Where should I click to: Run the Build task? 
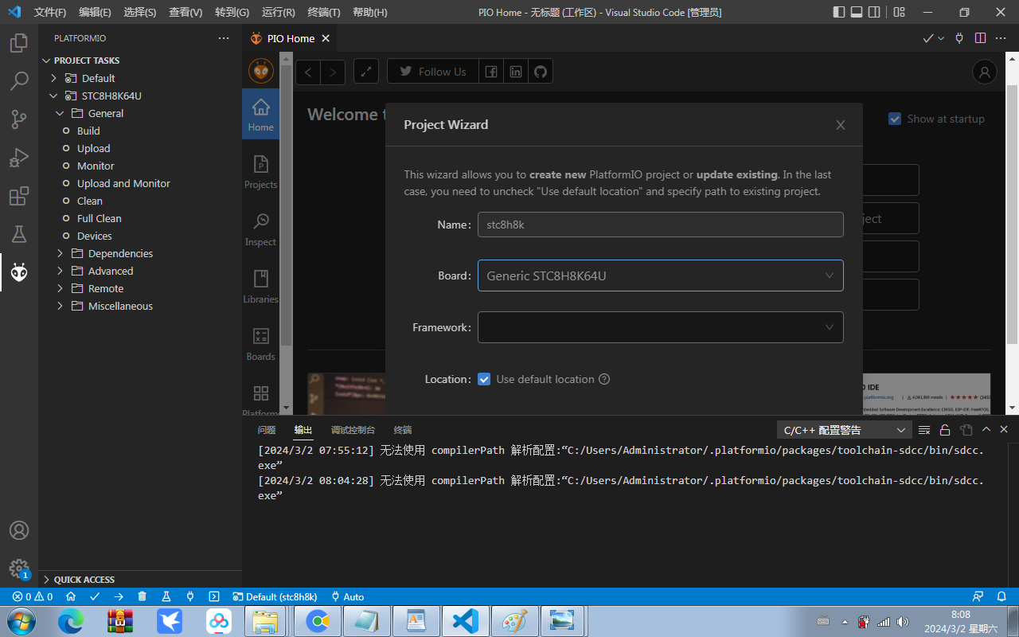[x=88, y=131]
